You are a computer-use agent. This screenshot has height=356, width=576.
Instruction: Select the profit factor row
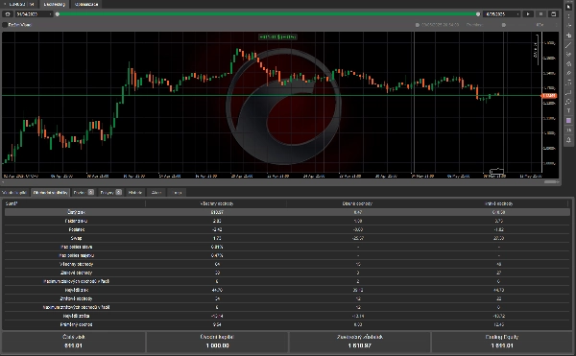287,221
